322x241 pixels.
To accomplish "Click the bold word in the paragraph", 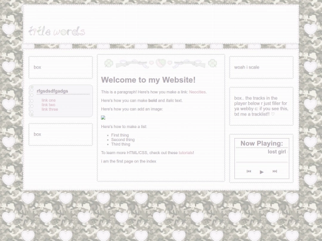I will [153, 101].
